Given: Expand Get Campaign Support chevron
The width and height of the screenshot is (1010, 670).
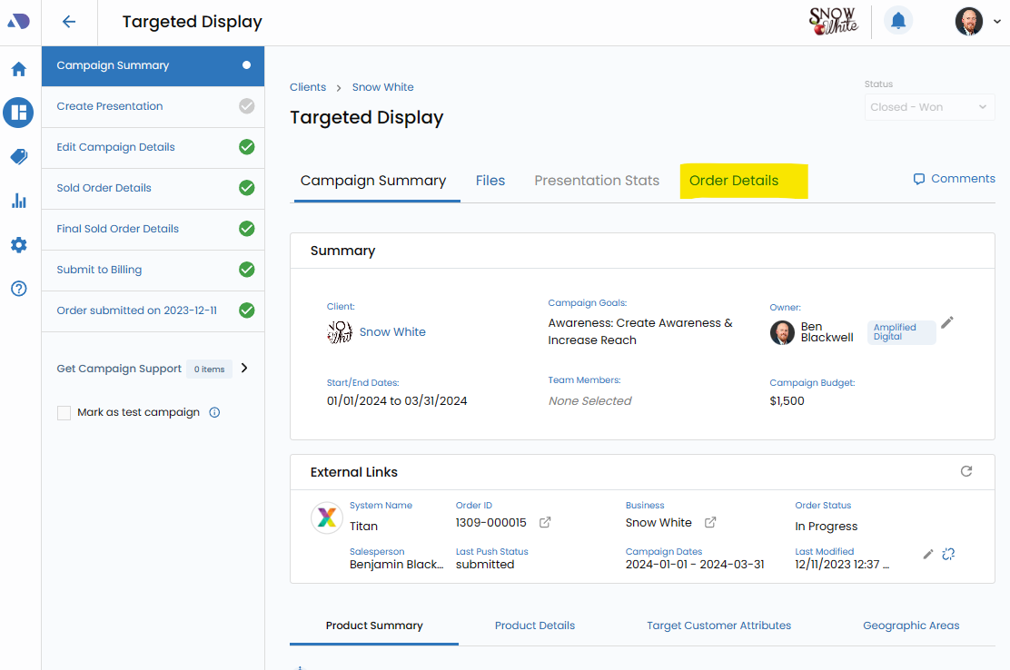Looking at the screenshot, I should 243,369.
